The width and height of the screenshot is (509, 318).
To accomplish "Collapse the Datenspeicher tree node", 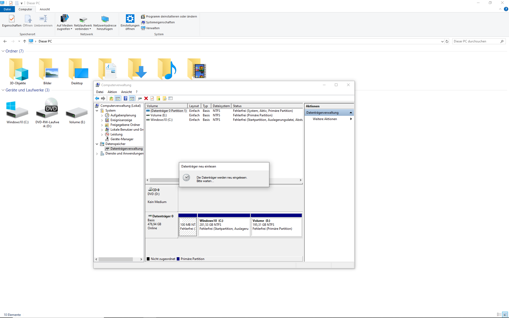I will (x=97, y=144).
